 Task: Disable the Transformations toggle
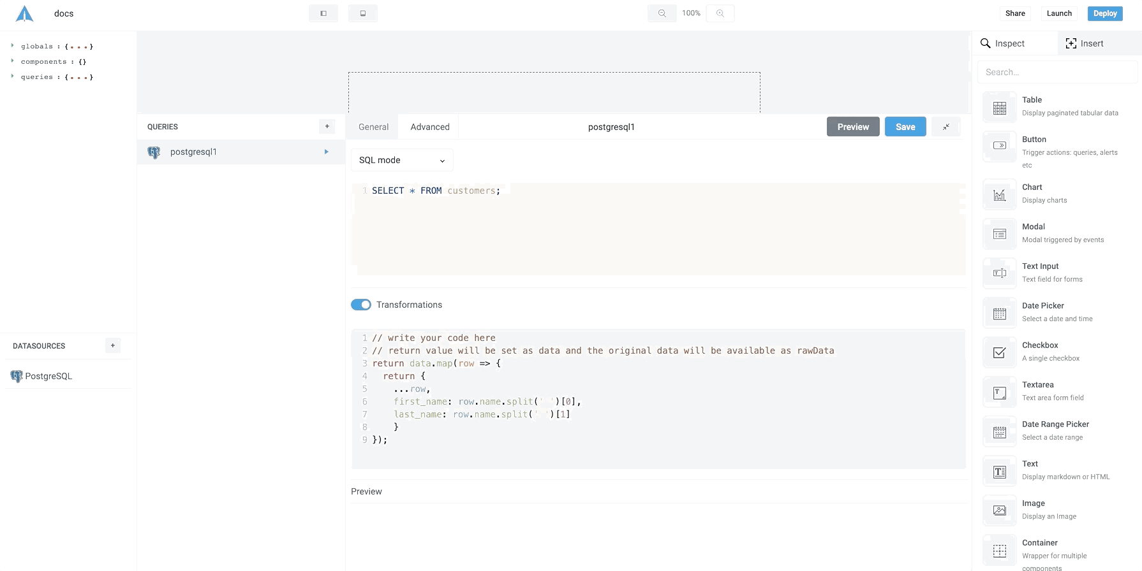[361, 305]
